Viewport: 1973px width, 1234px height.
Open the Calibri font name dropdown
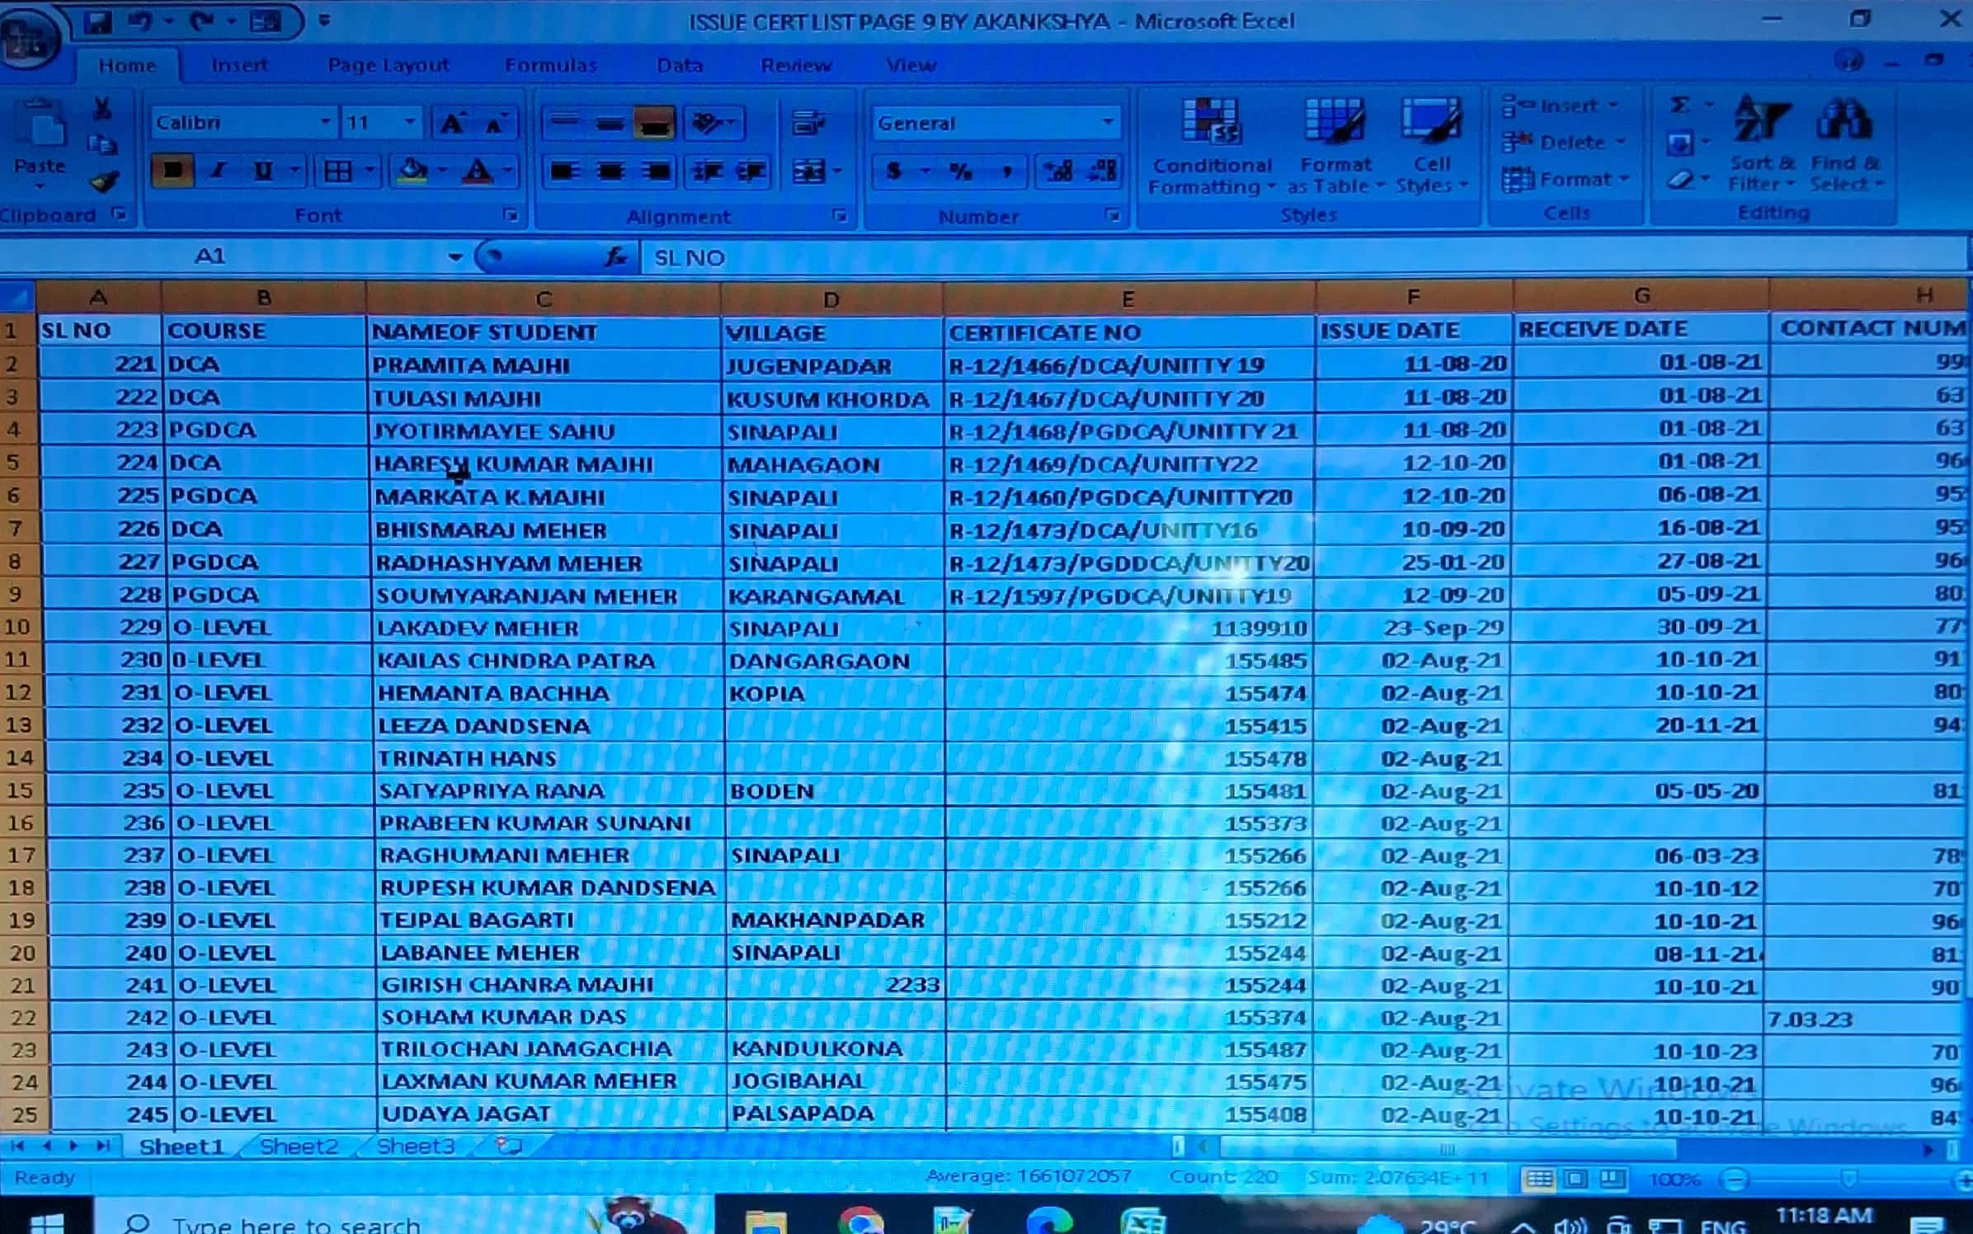(326, 122)
